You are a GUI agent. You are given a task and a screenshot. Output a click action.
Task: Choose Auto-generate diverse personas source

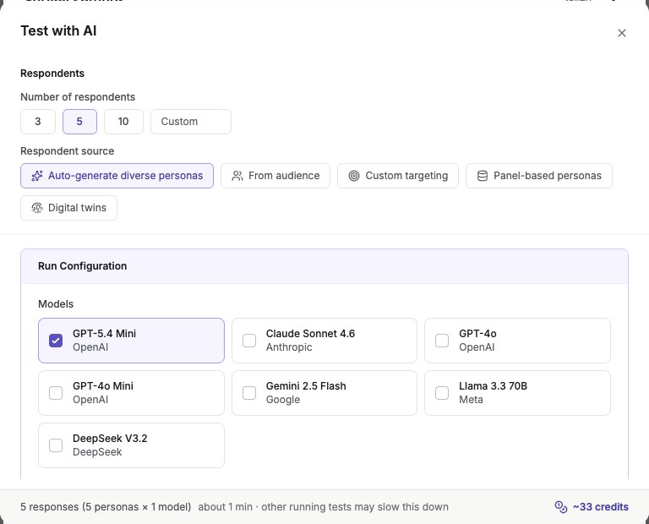[x=117, y=176]
